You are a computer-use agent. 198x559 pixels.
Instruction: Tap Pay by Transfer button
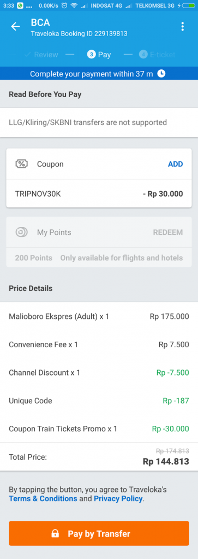pyautogui.click(x=99, y=533)
